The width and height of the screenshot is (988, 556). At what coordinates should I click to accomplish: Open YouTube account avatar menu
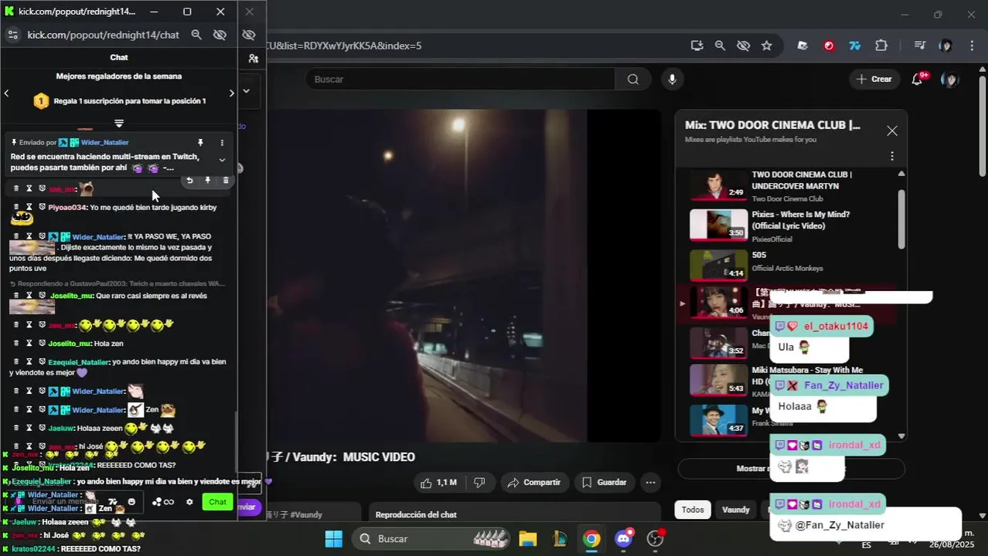point(950,79)
